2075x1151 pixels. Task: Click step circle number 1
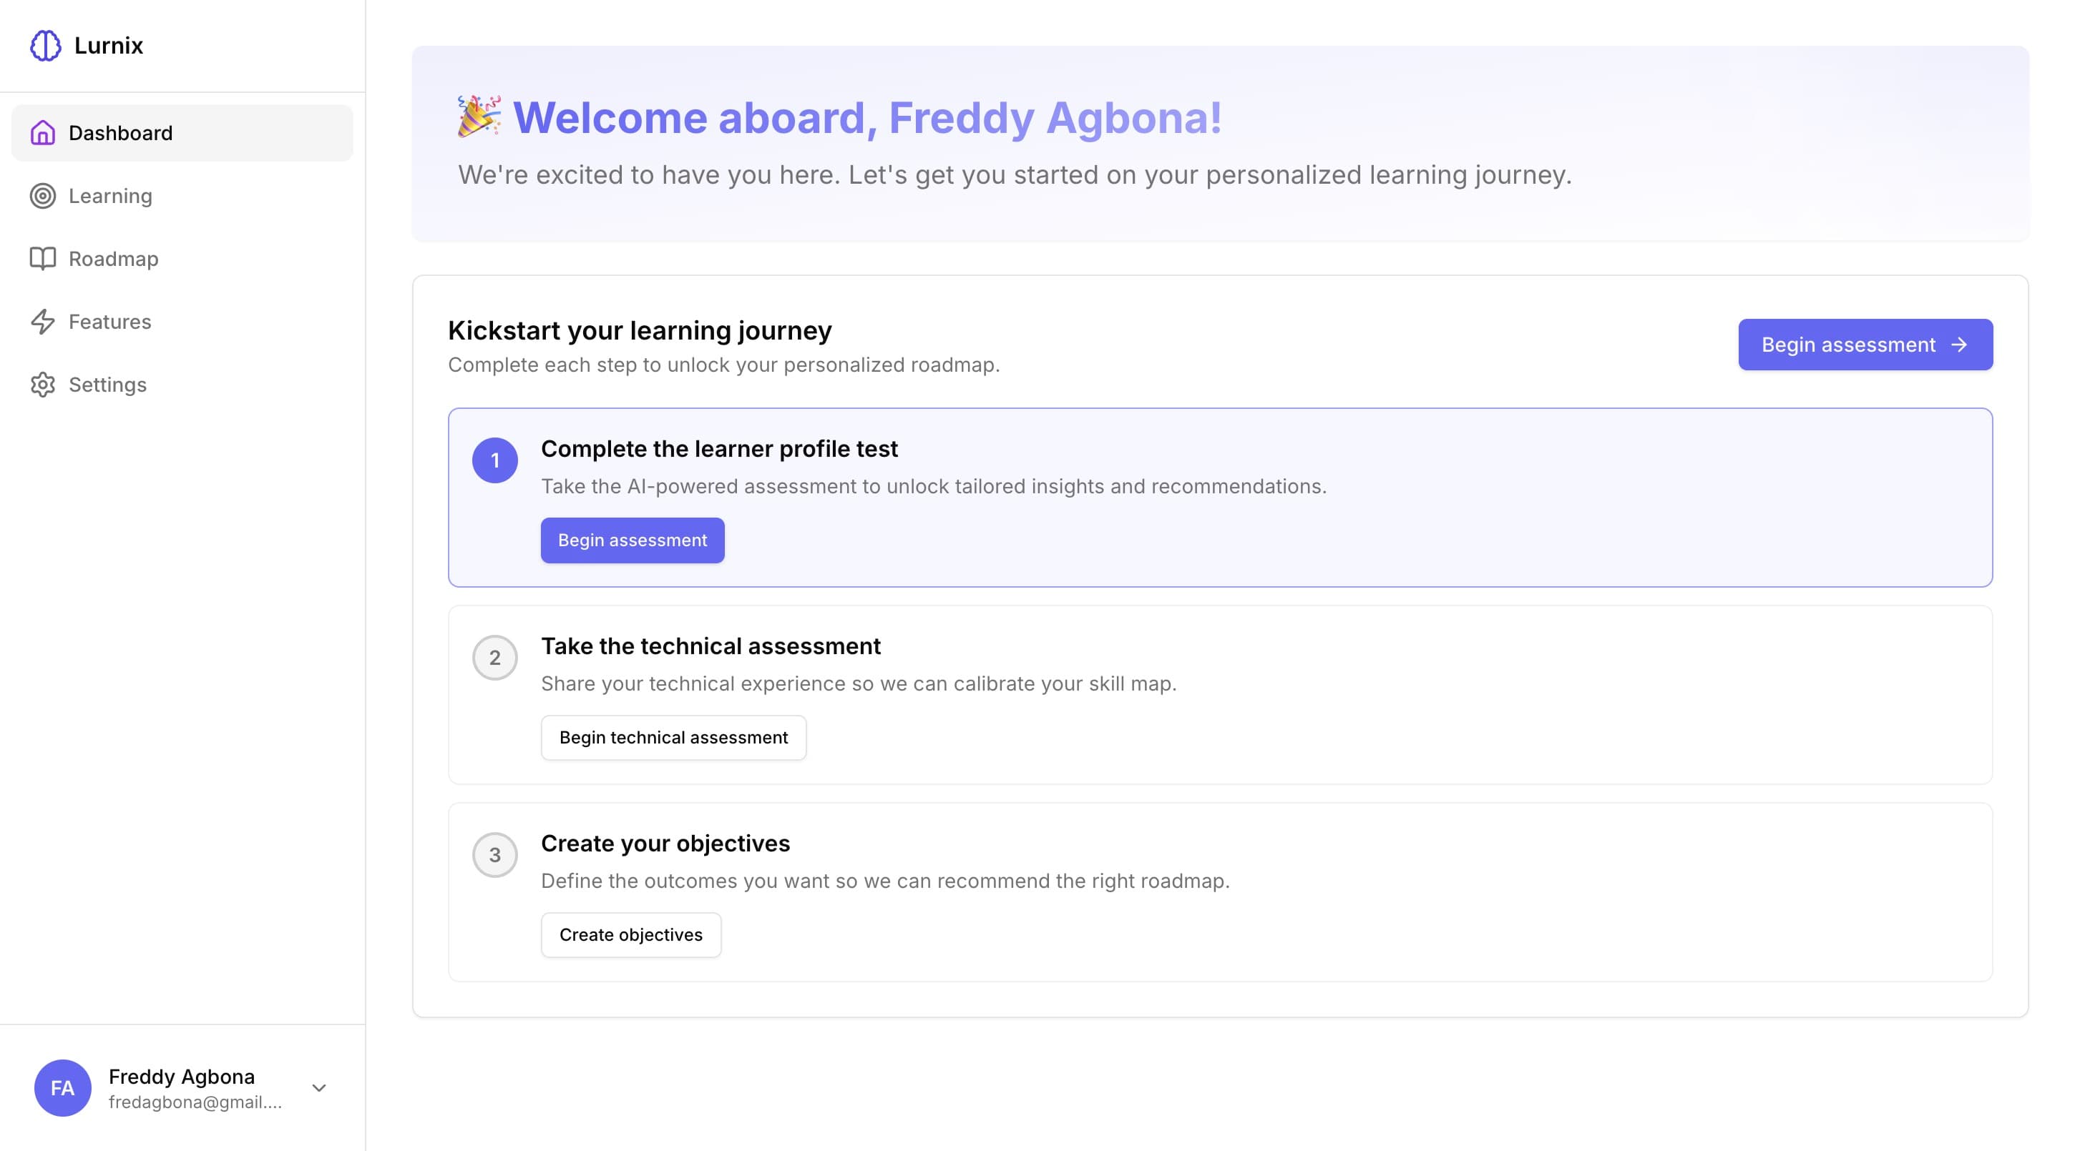[x=494, y=460]
